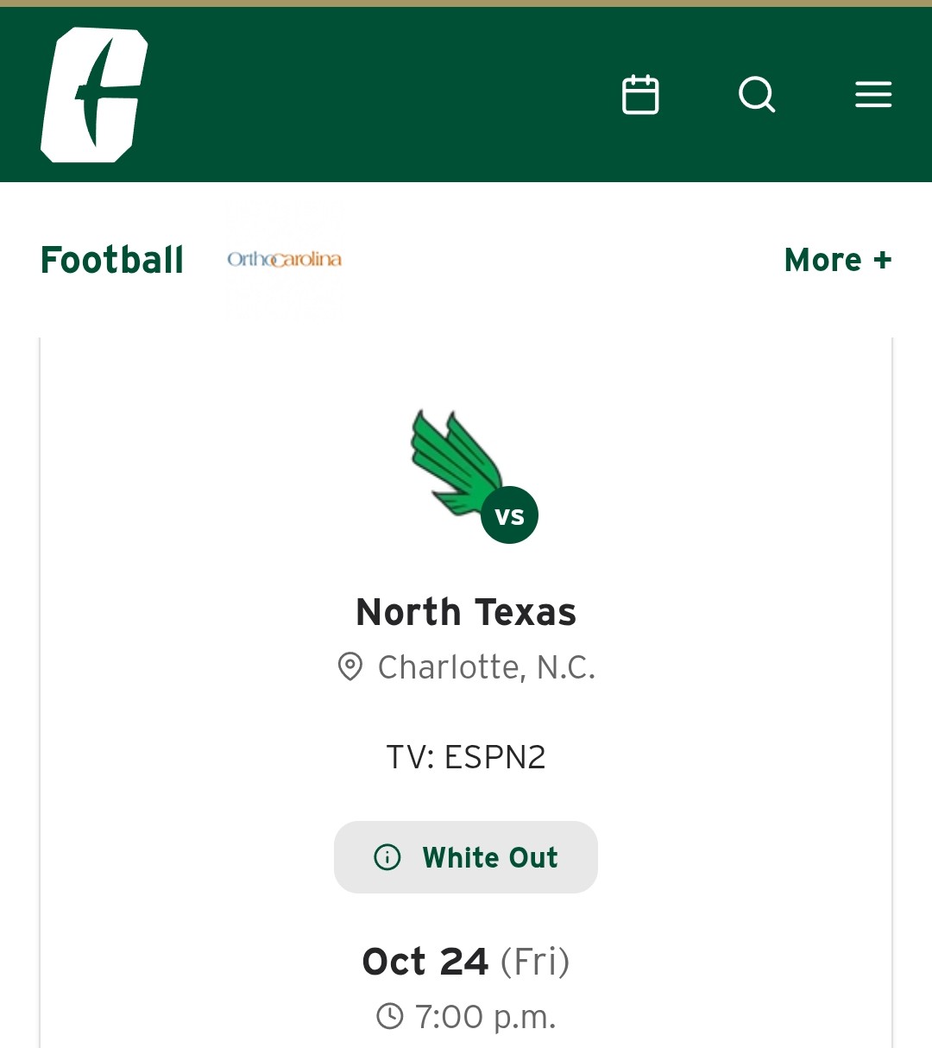Open the search magnifier icon
The image size is (932, 1048).
click(757, 95)
